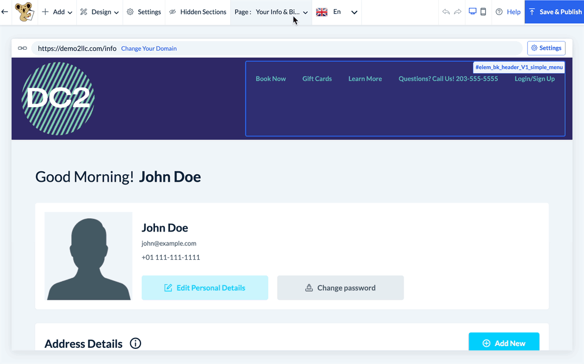Click the URL https://demo2llc.com/info

coord(77,49)
